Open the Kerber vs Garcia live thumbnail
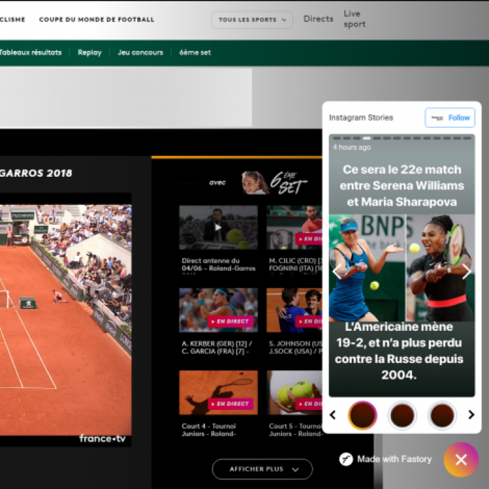This screenshot has width=489, height=489. [x=218, y=310]
